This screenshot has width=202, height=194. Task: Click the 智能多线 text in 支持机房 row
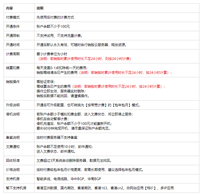(x=43, y=179)
